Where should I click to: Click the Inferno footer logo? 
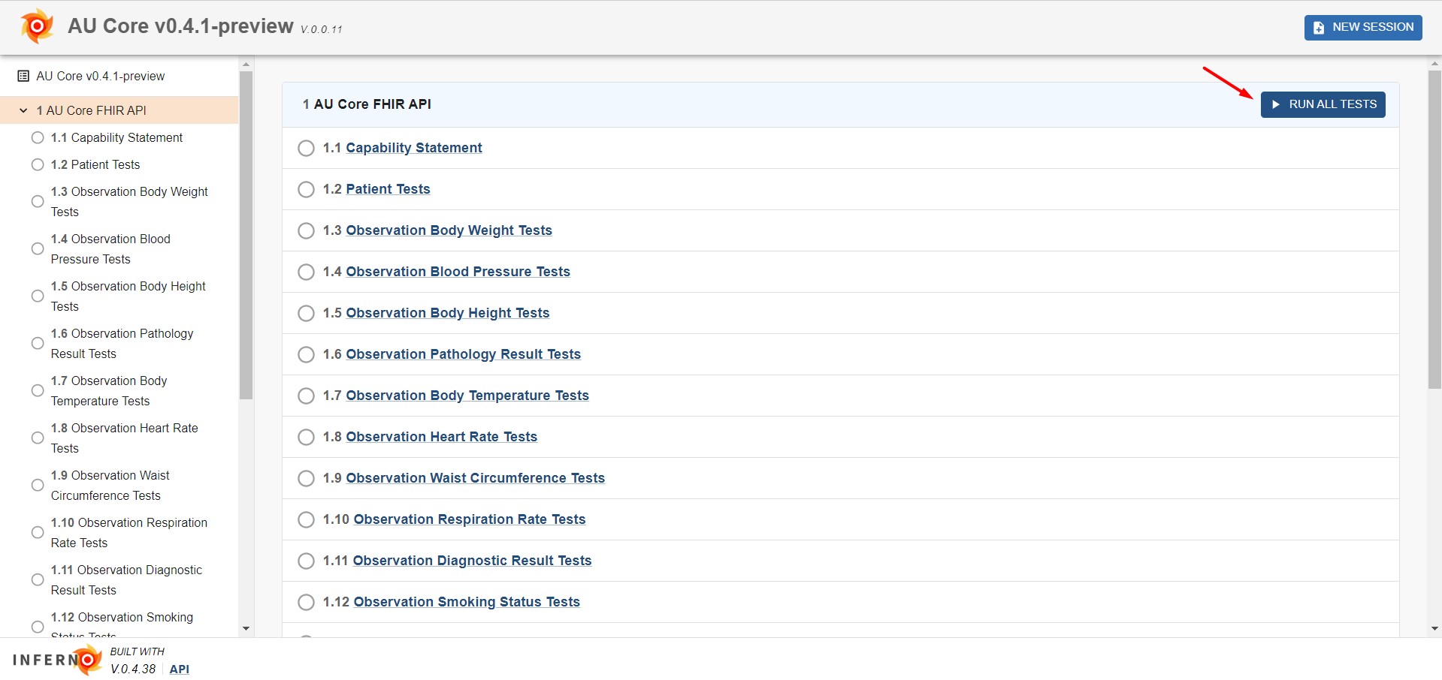click(57, 660)
